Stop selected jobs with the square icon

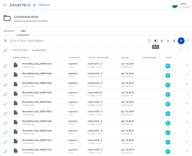pyautogui.click(x=168, y=41)
